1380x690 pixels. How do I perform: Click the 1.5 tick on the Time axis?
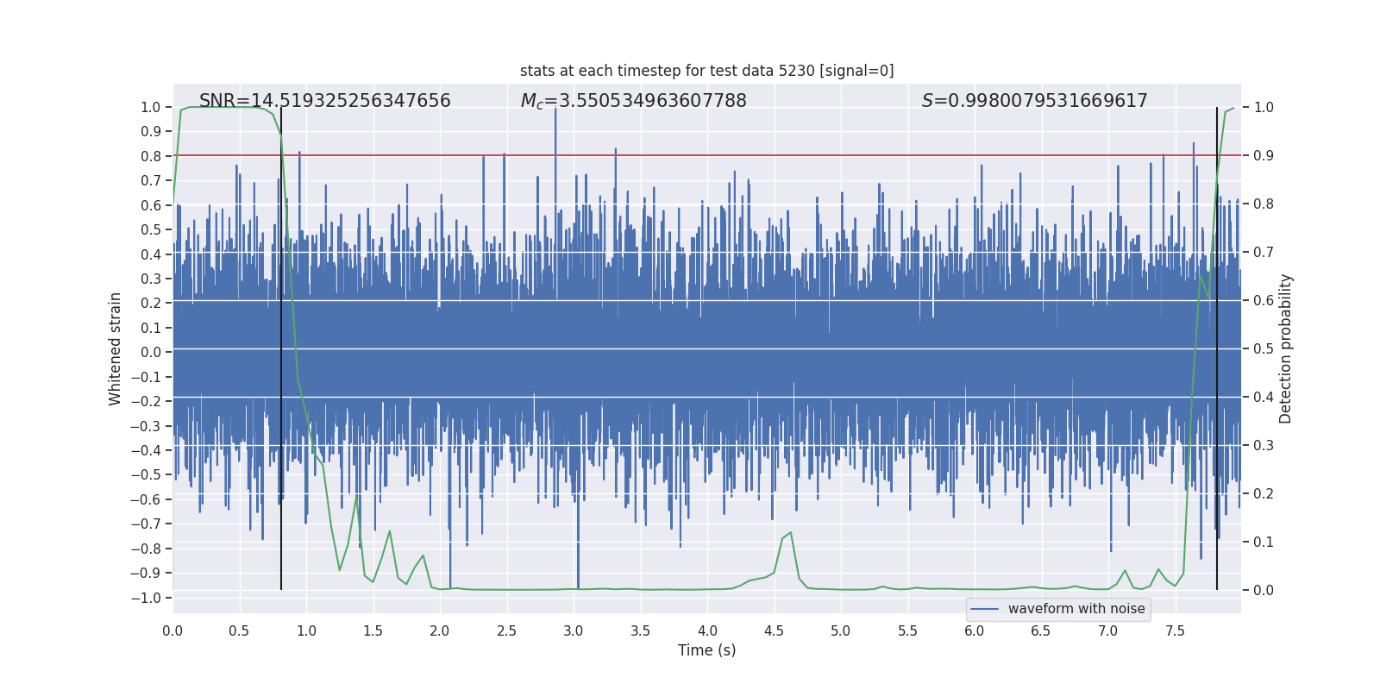click(x=373, y=630)
